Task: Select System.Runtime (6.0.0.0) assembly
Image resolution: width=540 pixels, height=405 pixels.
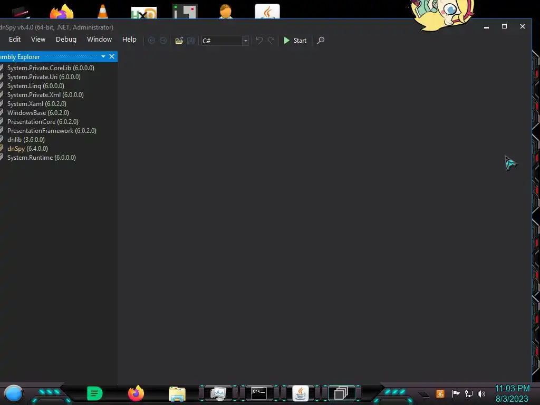Action: 41,157
